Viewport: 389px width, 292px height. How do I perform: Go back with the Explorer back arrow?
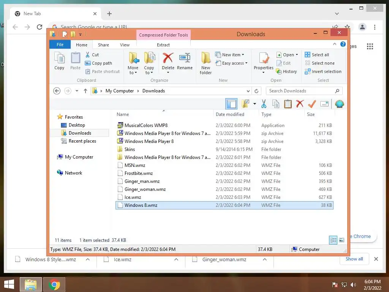point(57,91)
